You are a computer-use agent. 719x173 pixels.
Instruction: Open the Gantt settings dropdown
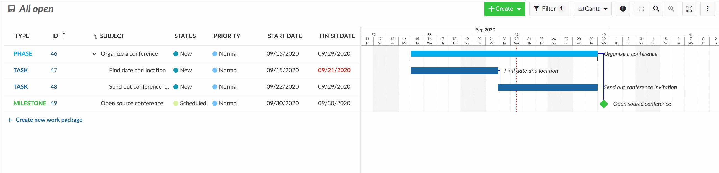[x=606, y=9]
